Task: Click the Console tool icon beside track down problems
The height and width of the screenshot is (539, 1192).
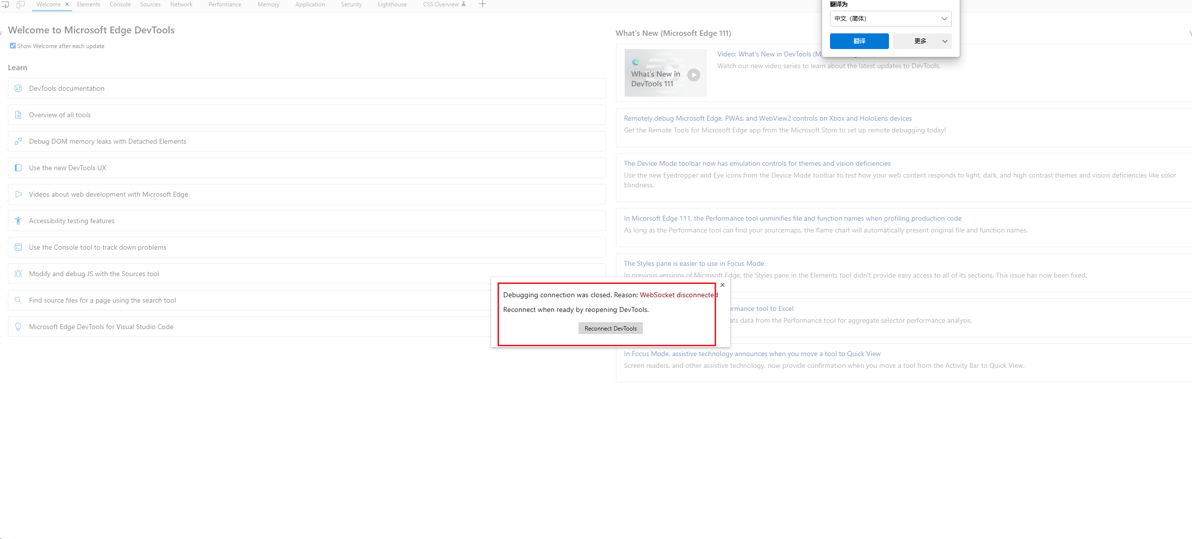Action: pyautogui.click(x=18, y=247)
